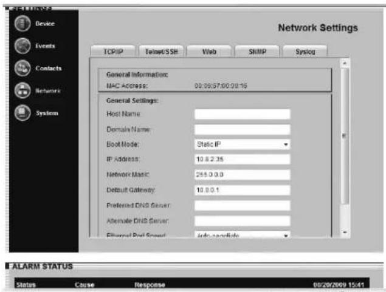This screenshot has height=292, width=386.
Task: Switch to the Telnet/SSH tab
Action: coord(161,52)
